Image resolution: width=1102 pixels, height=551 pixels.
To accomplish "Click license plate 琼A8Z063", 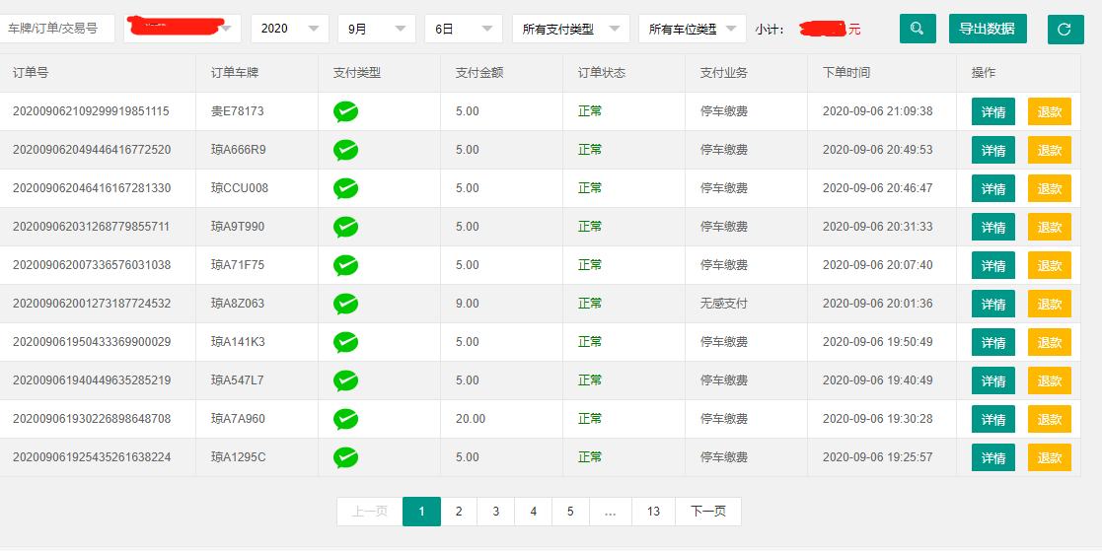I will point(238,304).
